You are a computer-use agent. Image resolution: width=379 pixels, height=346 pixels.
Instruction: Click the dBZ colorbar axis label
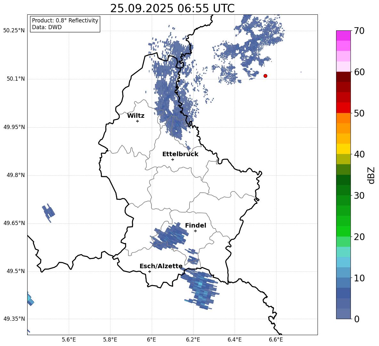tap(371, 175)
